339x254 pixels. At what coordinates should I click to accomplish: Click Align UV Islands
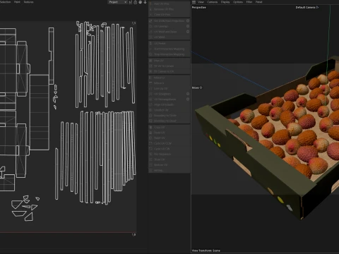point(169,104)
